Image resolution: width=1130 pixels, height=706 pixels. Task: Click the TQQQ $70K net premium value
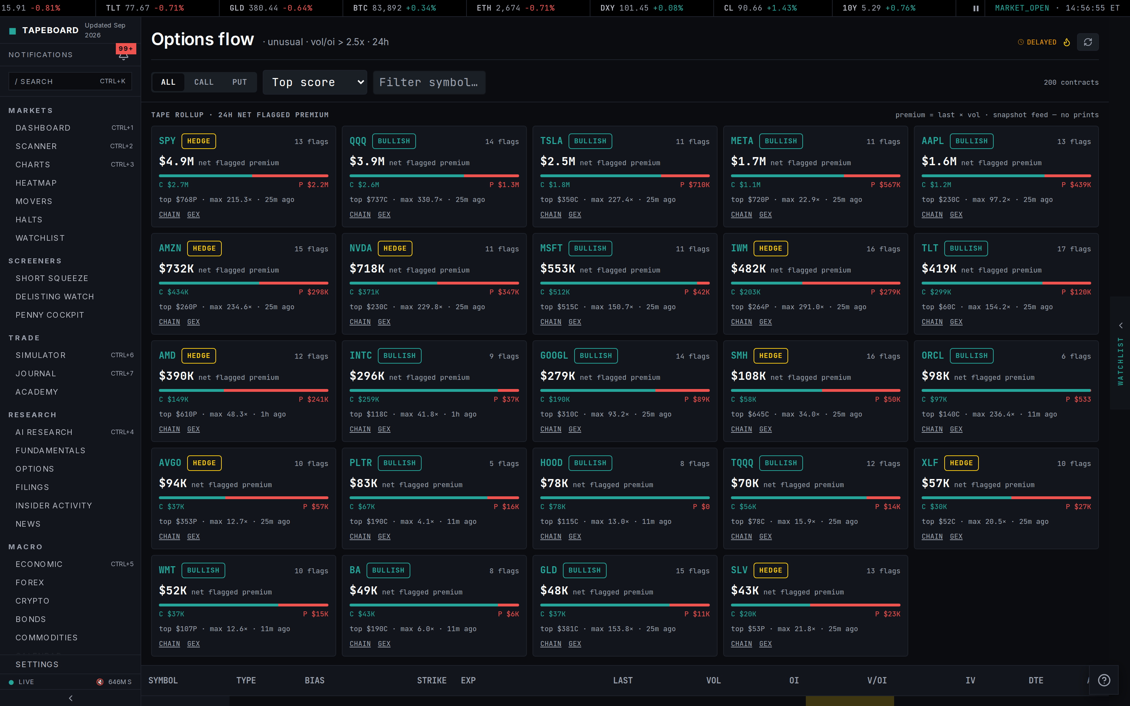pyautogui.click(x=744, y=484)
